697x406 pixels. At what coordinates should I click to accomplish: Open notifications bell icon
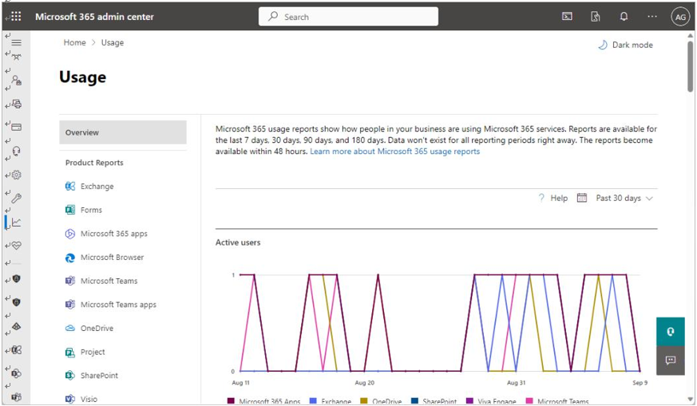pyautogui.click(x=624, y=17)
